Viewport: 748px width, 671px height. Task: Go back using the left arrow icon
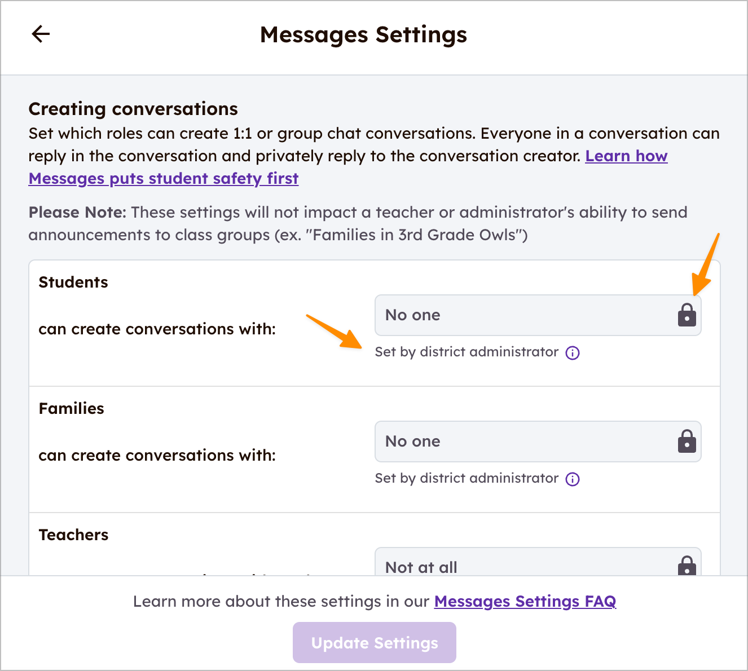pyautogui.click(x=41, y=34)
